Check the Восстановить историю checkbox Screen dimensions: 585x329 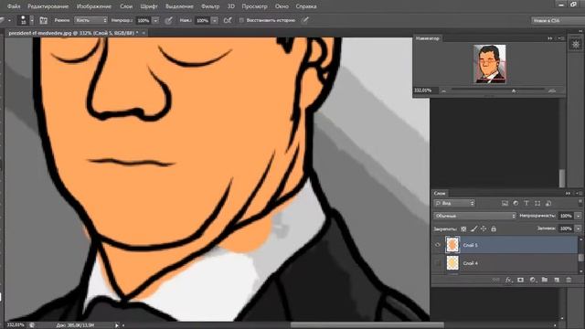pyautogui.click(x=241, y=20)
